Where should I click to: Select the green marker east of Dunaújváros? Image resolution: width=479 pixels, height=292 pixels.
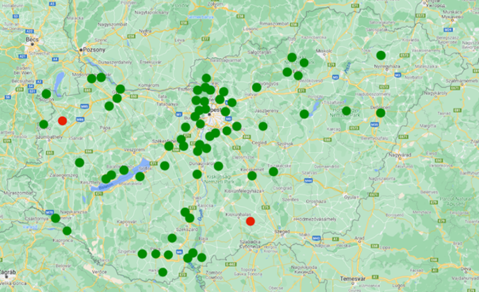click(218, 166)
